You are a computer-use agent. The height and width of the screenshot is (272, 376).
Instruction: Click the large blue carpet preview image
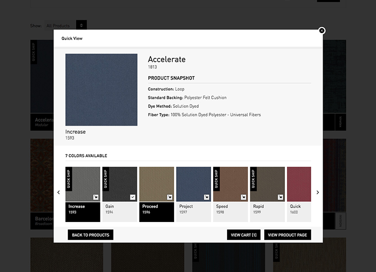click(x=101, y=90)
